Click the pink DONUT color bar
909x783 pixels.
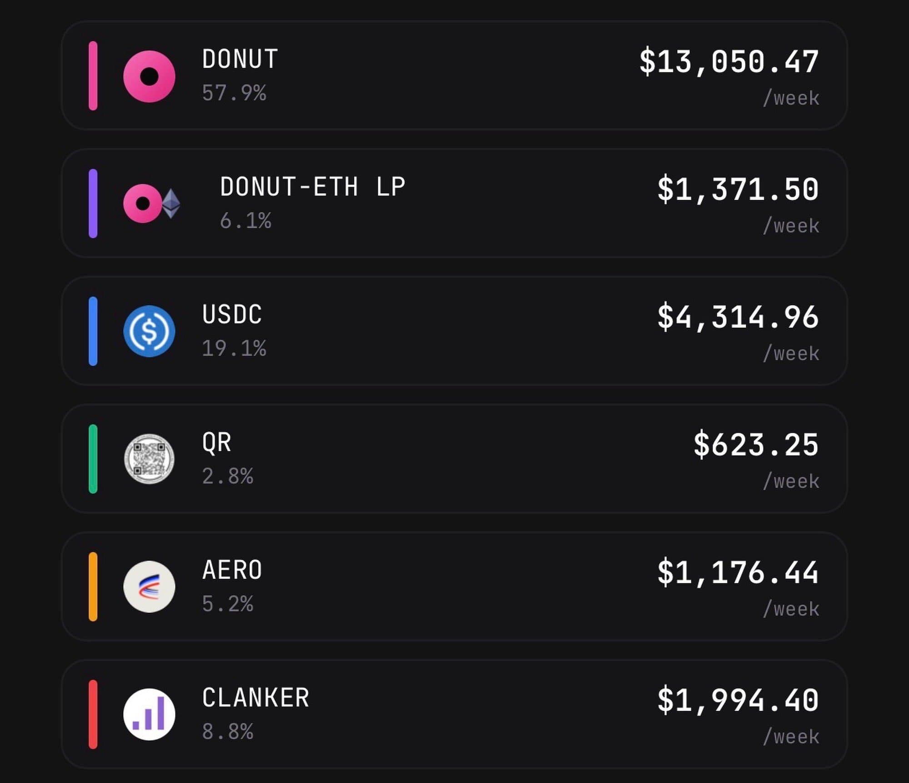(x=93, y=76)
